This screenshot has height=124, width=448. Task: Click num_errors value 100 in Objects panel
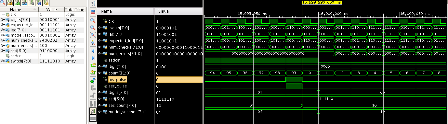tap(43, 46)
